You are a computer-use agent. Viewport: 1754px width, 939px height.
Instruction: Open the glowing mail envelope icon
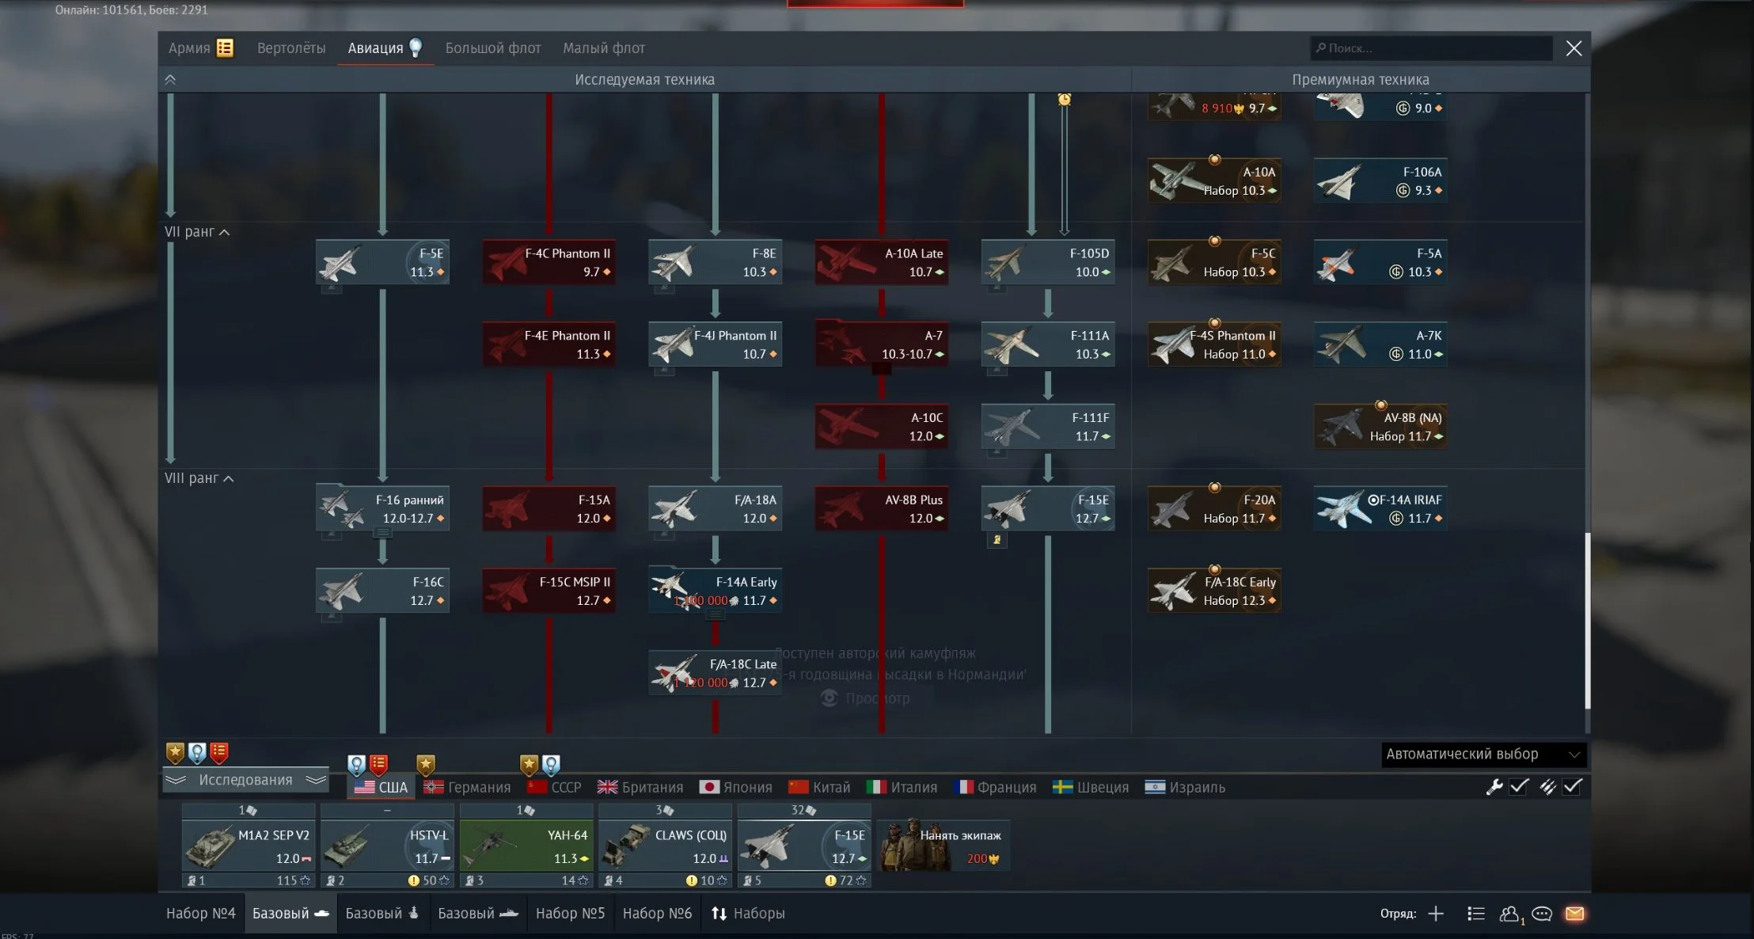point(1574,914)
